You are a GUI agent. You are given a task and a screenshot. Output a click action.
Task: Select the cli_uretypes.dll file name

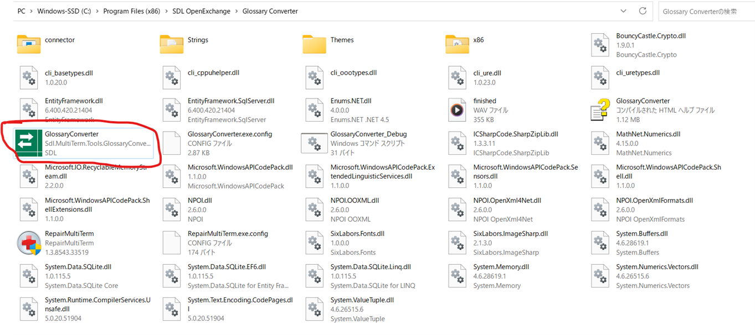pos(638,73)
